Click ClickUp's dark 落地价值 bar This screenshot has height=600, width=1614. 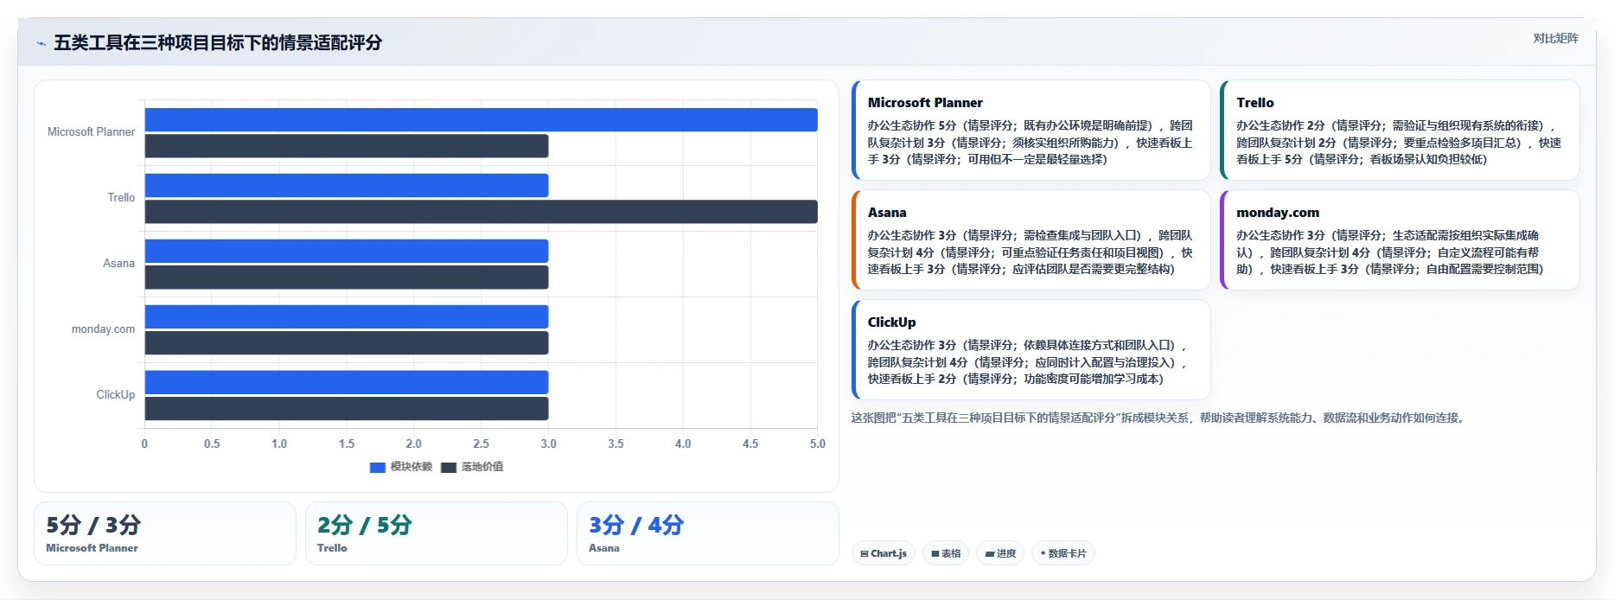click(x=347, y=409)
